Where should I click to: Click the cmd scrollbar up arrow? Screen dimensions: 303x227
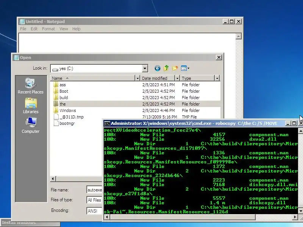click(300, 131)
